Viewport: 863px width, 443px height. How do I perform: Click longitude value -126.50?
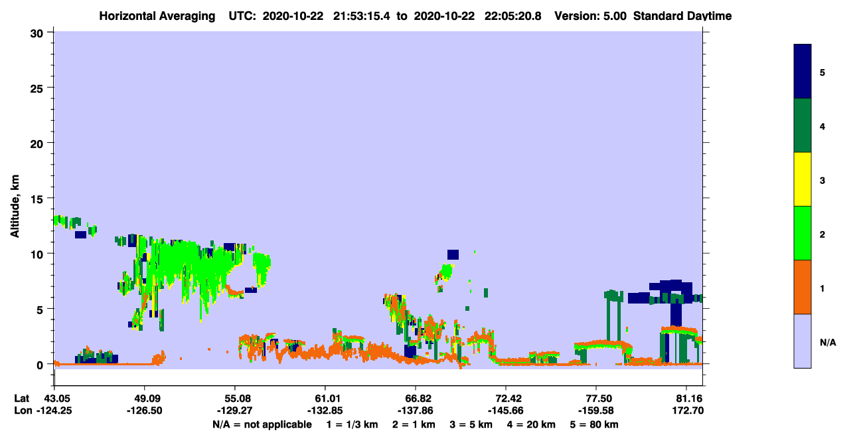(x=145, y=410)
